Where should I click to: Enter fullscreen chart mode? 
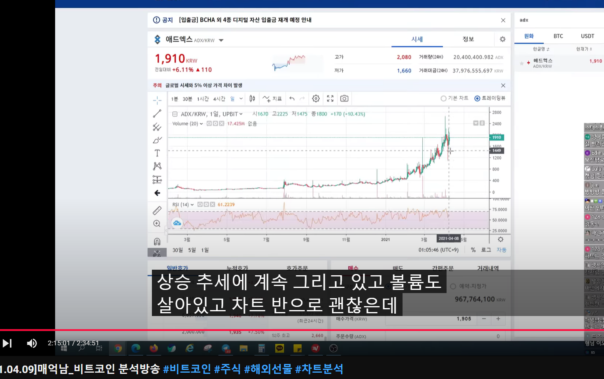(330, 99)
